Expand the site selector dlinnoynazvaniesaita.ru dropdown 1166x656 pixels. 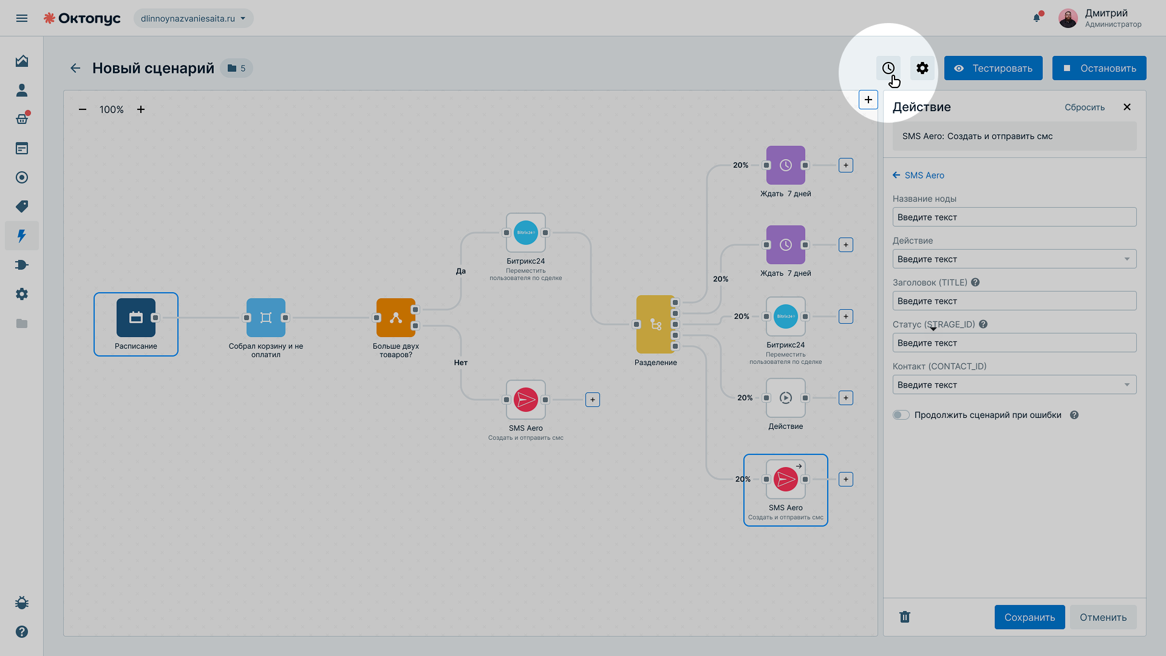(194, 18)
